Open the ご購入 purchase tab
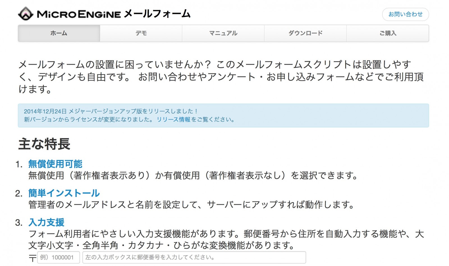 388,33
